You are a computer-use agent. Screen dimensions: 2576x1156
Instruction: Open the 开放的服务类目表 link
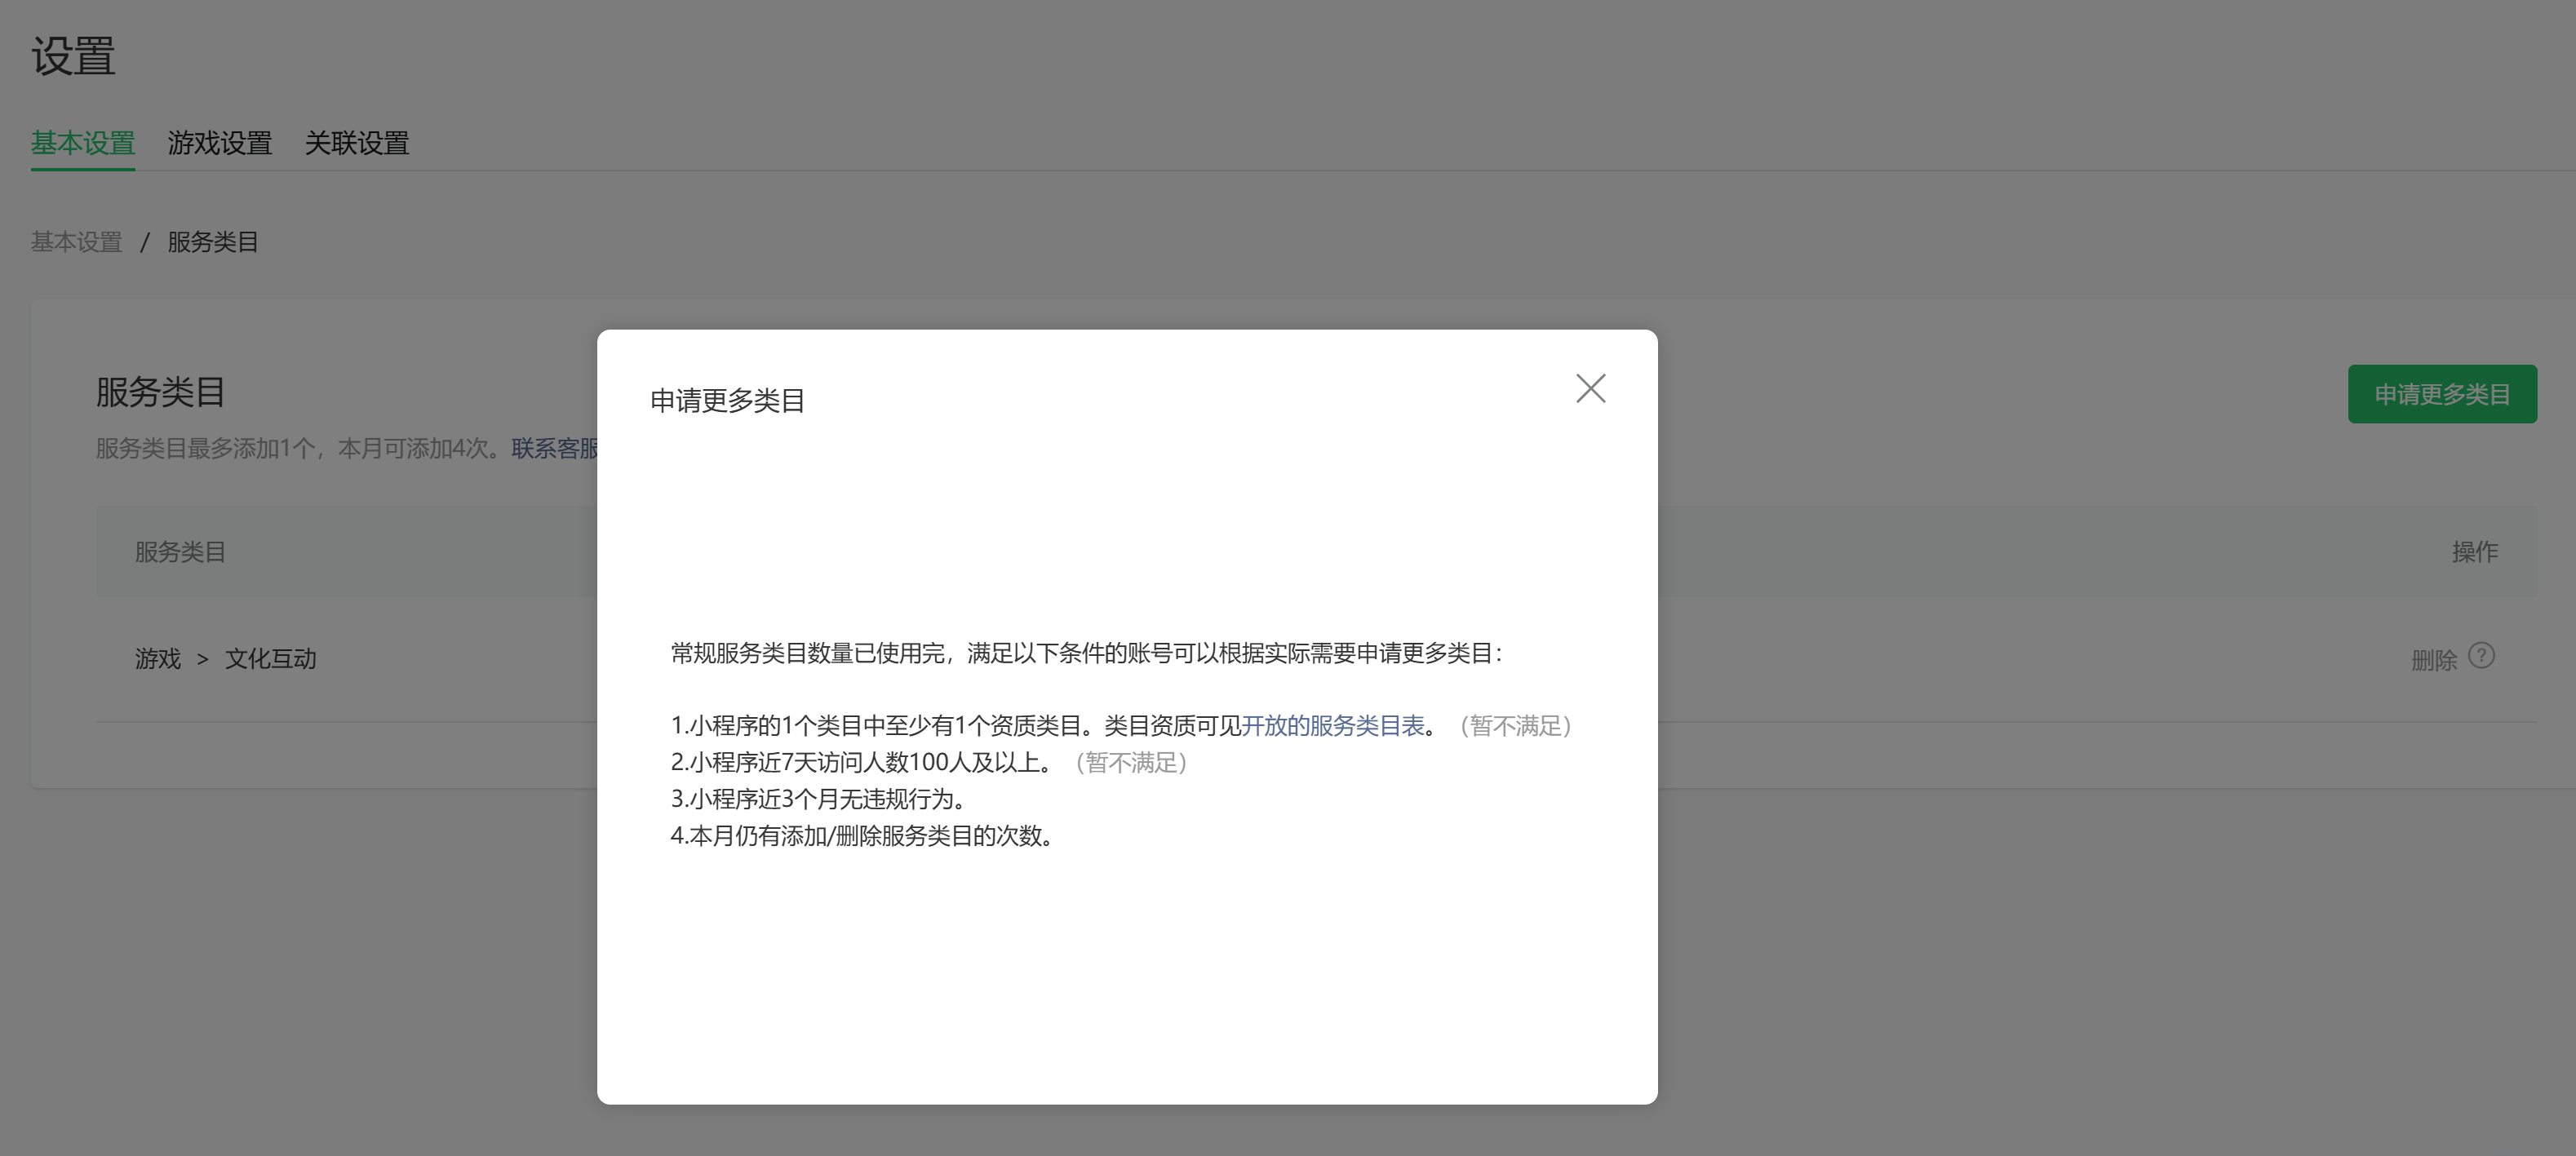coord(1332,725)
